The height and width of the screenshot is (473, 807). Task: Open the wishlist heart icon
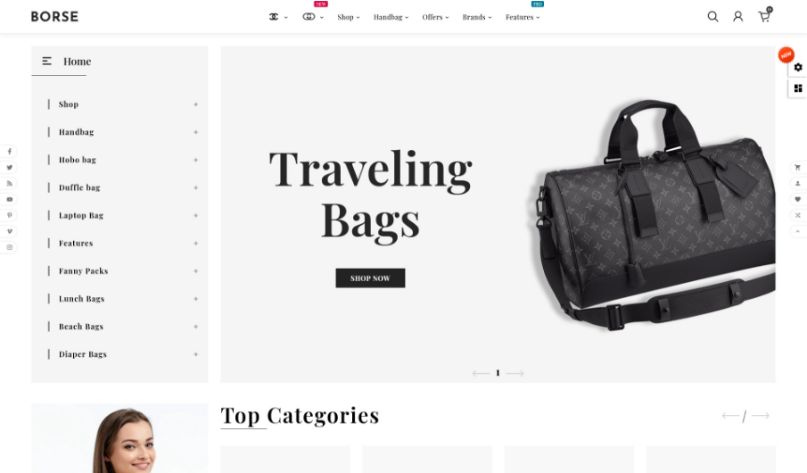798,199
